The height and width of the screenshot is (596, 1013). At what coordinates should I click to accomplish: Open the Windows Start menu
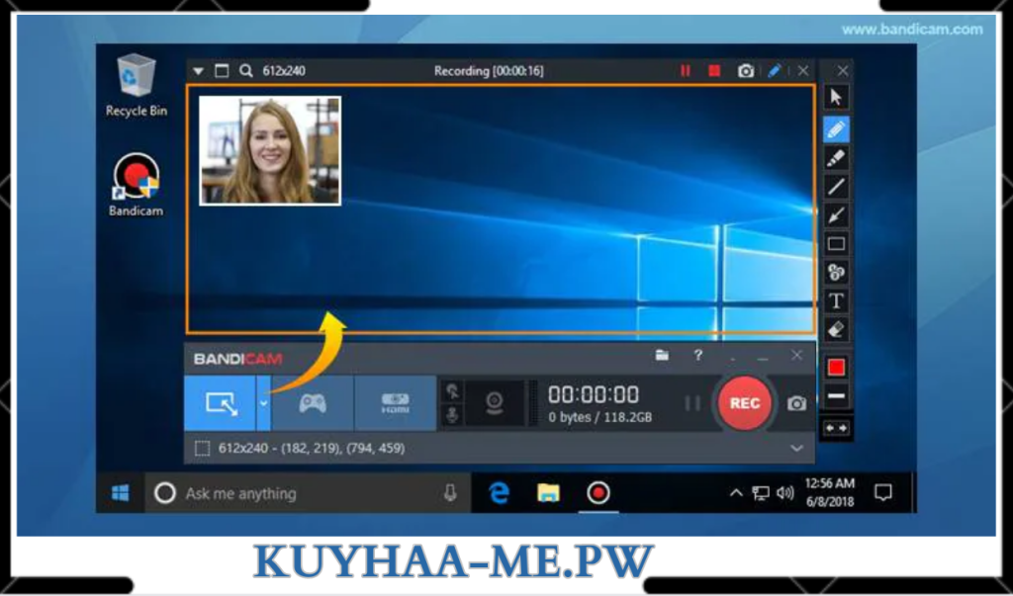120,494
